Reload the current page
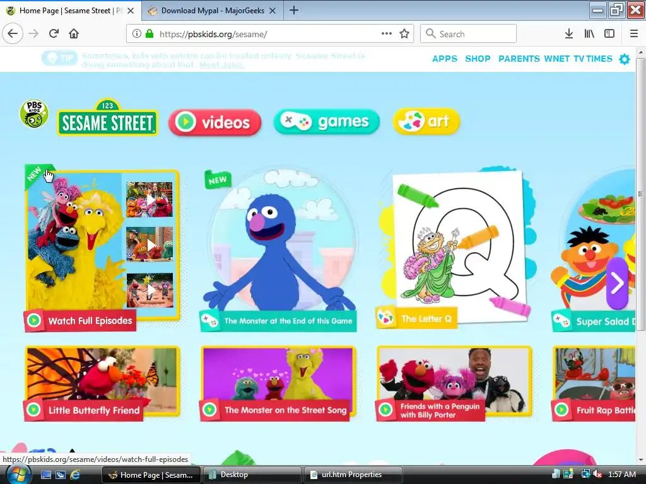The image size is (646, 484). coord(54,34)
